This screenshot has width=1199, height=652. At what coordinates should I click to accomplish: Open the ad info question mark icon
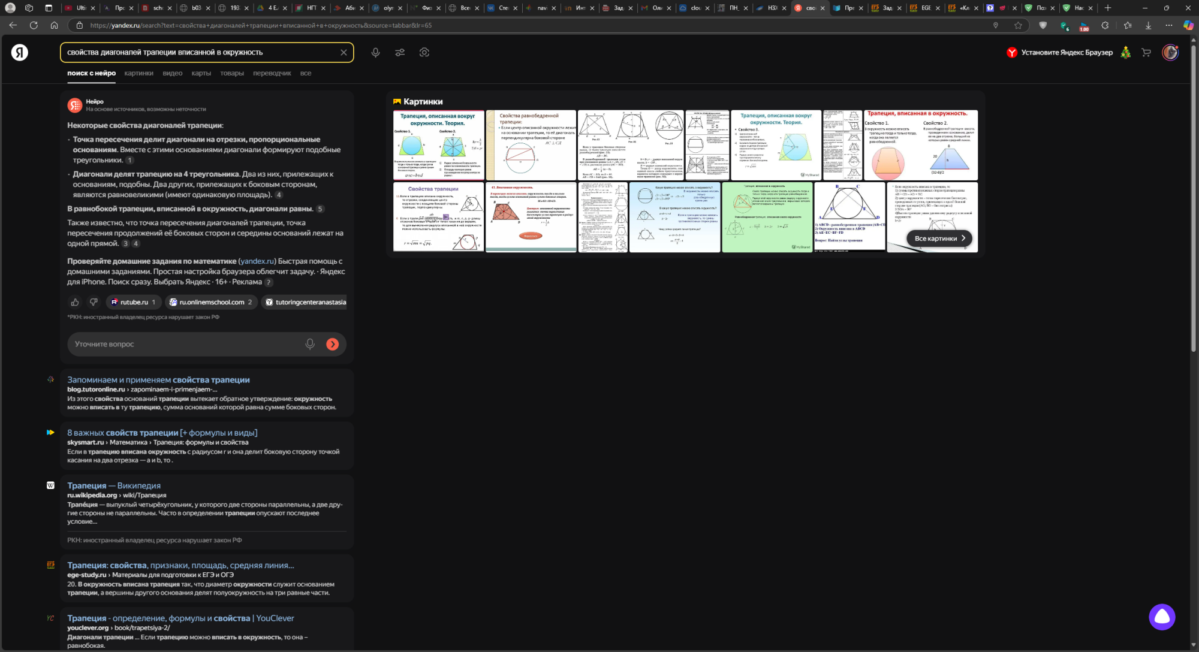tap(269, 282)
